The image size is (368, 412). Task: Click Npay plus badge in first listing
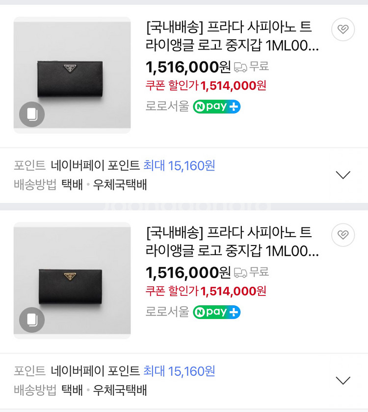[217, 106]
